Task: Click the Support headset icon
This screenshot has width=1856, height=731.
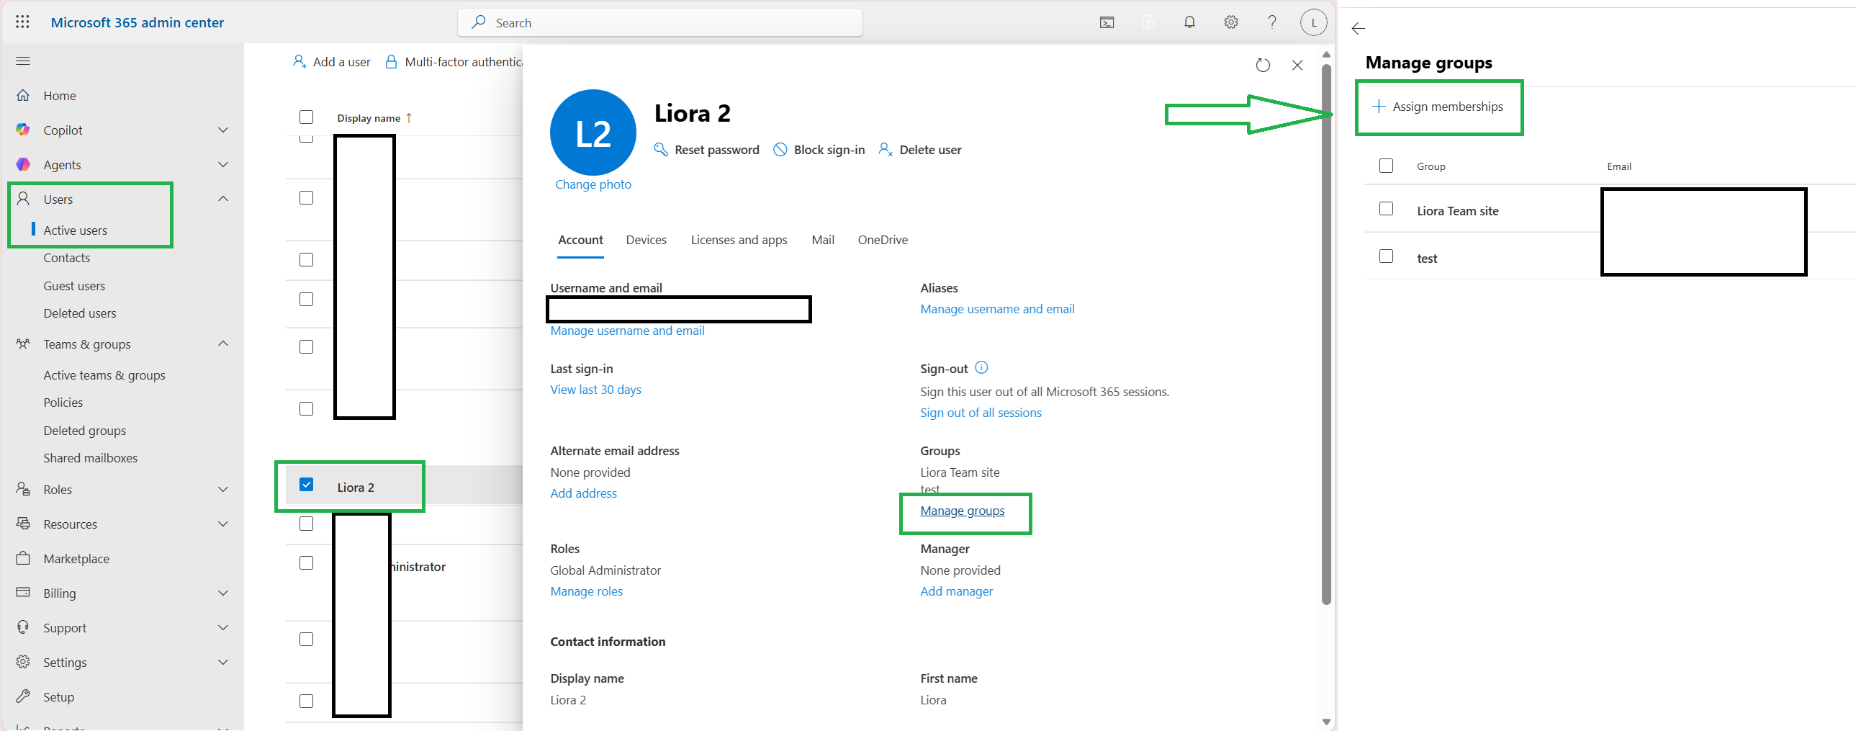Action: point(23,627)
